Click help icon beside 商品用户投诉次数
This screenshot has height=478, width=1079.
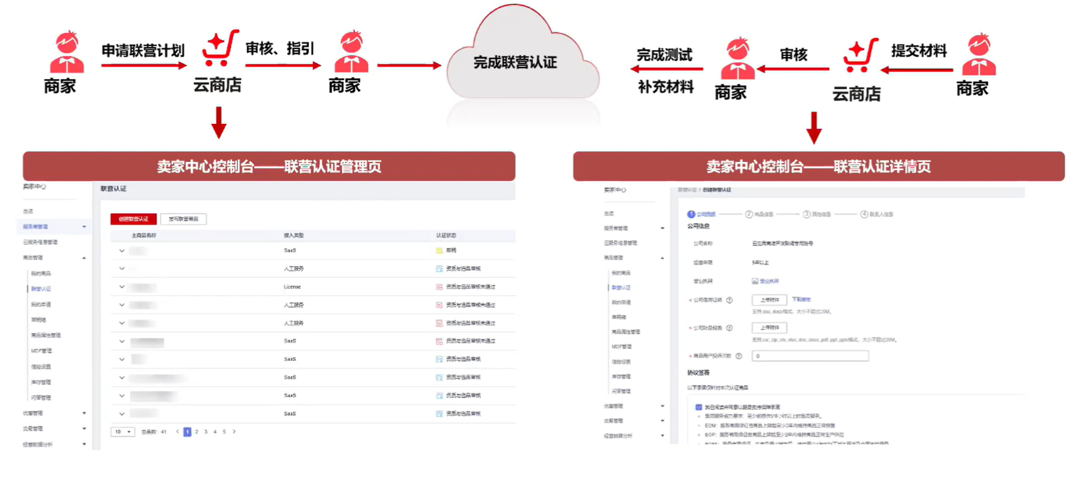coord(739,356)
